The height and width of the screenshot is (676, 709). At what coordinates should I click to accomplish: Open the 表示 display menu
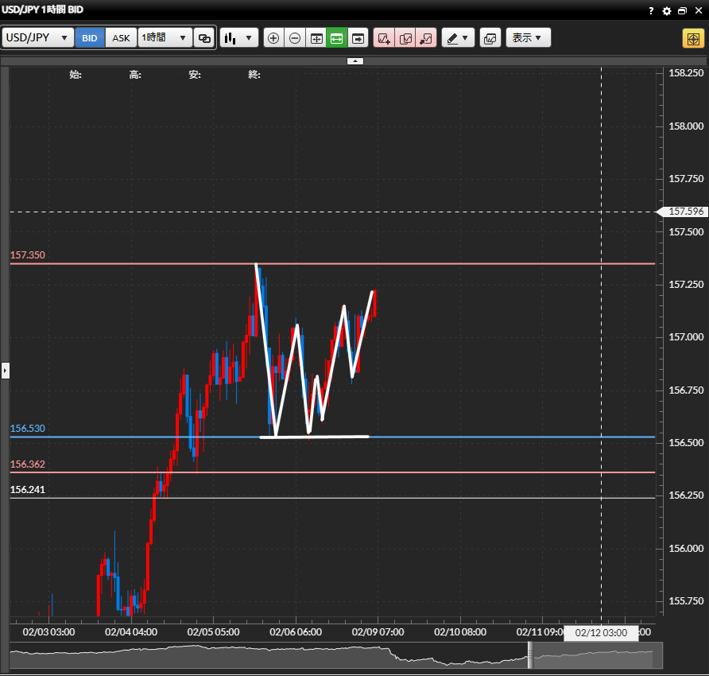point(528,38)
